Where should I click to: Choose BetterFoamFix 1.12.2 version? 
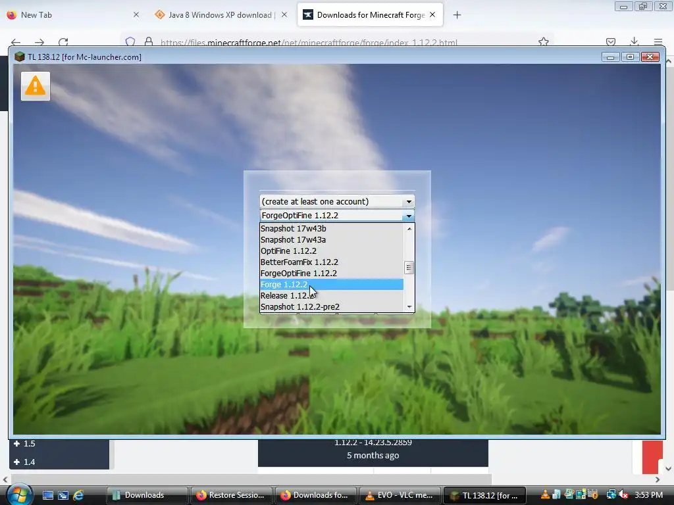pos(332,262)
